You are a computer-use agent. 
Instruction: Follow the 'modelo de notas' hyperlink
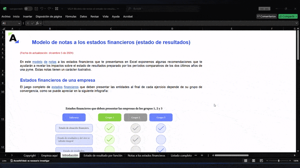[44, 62]
